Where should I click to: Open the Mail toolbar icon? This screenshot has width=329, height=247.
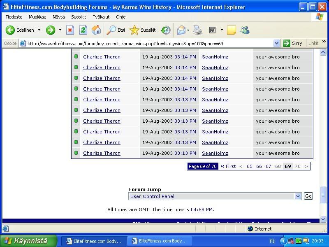tap(181, 30)
